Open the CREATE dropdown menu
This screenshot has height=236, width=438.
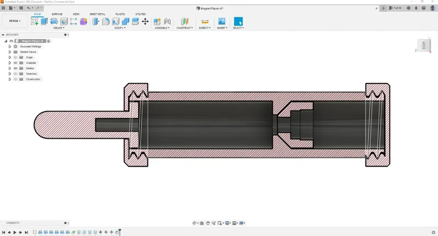click(59, 28)
